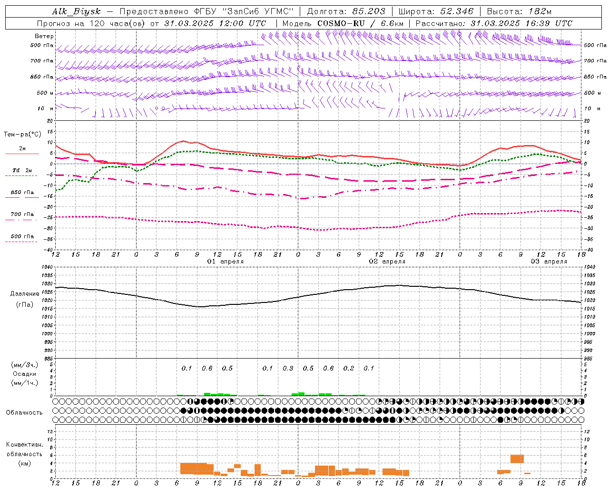Click the 'Ветер' wind panel label
Image resolution: width=609 pixels, height=487 pixels.
click(x=44, y=36)
